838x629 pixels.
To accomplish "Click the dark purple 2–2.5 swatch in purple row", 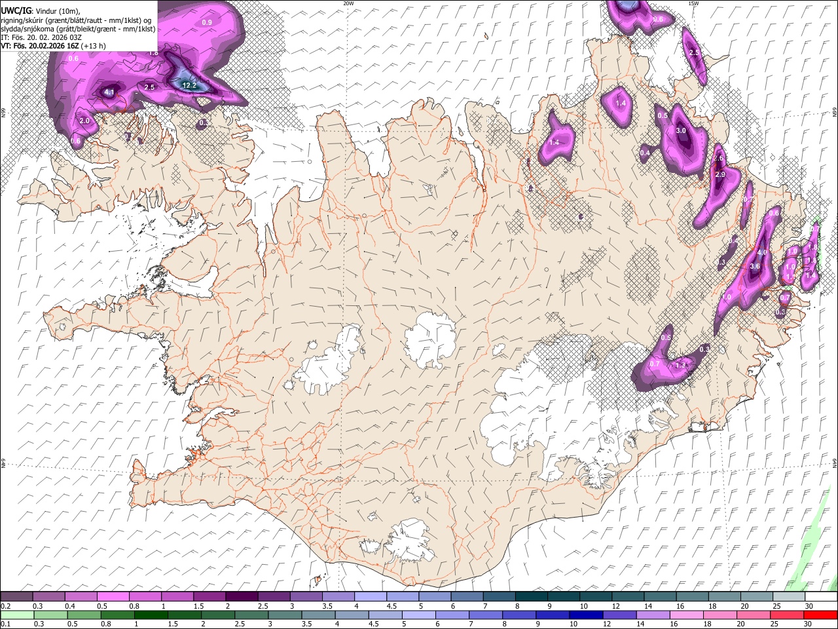I will click(242, 597).
